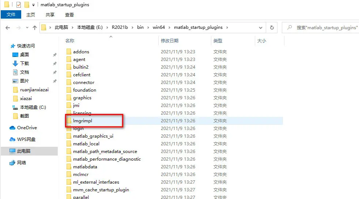
Task: Sort by the 类型 column header
Action: 218,41
